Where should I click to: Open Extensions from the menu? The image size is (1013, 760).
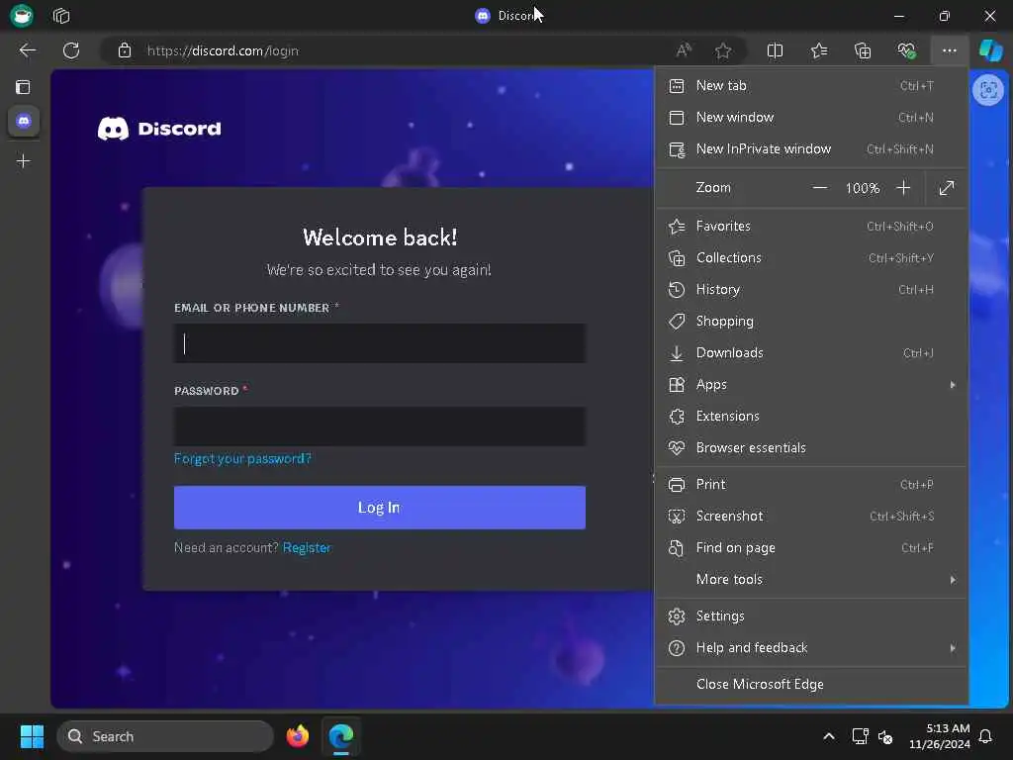(811, 417)
